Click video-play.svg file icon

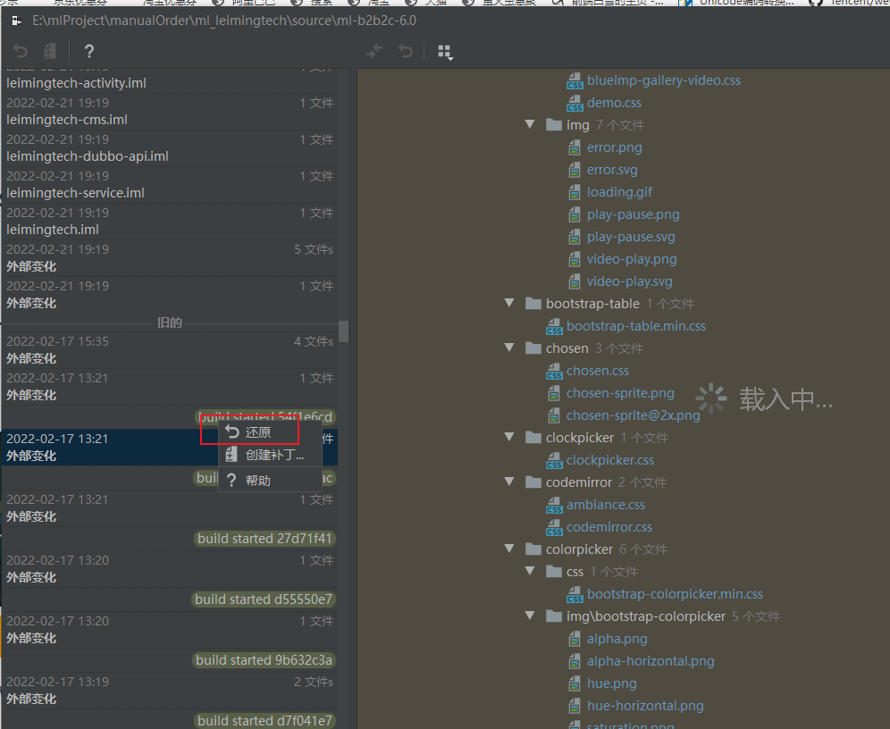[x=575, y=282]
